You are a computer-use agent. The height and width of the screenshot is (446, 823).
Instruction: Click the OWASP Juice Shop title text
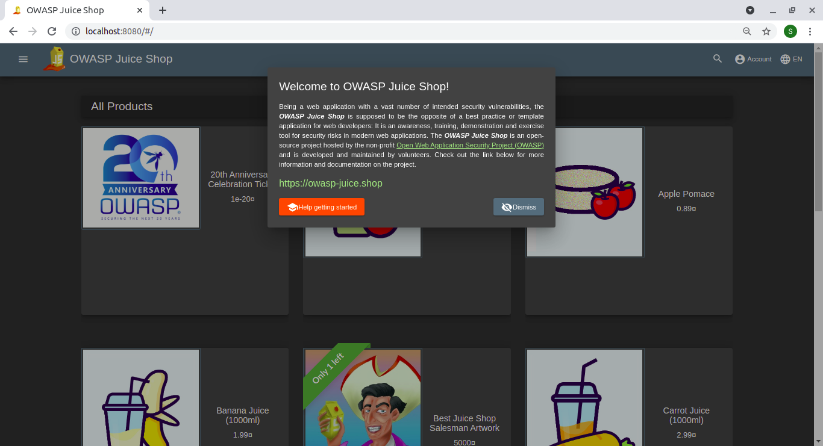(x=121, y=59)
